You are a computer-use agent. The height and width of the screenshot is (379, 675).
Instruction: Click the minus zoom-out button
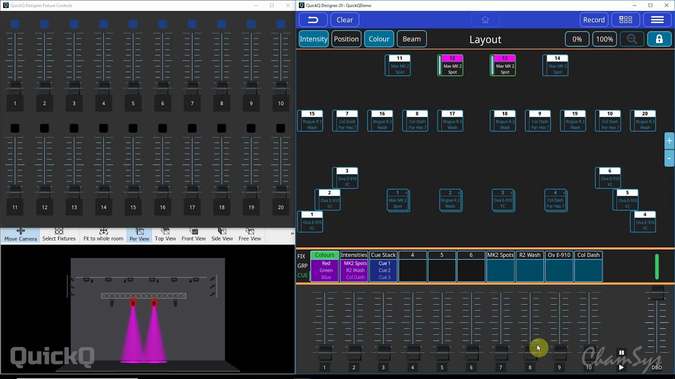[x=669, y=158]
